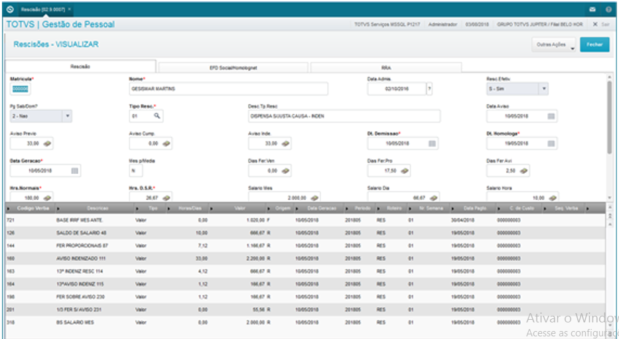
Task: Click calculator icon in Salario Mes field
Action: (314, 198)
